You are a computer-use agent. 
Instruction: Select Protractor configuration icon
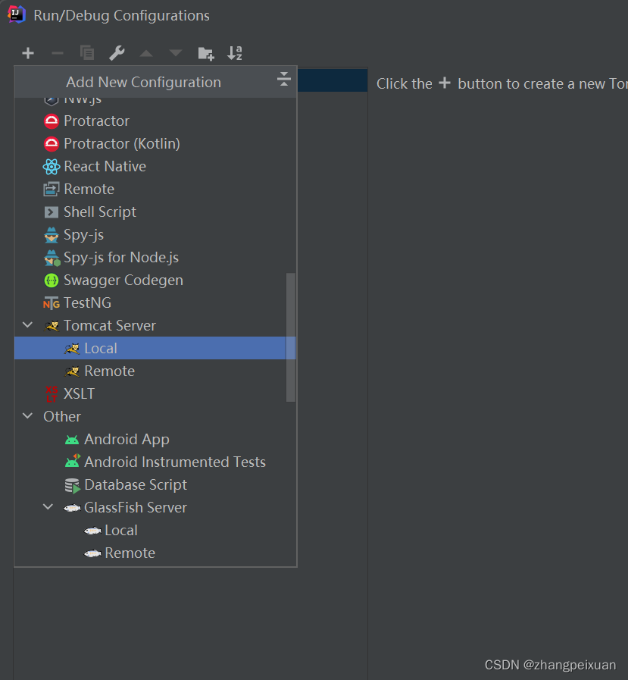point(52,121)
